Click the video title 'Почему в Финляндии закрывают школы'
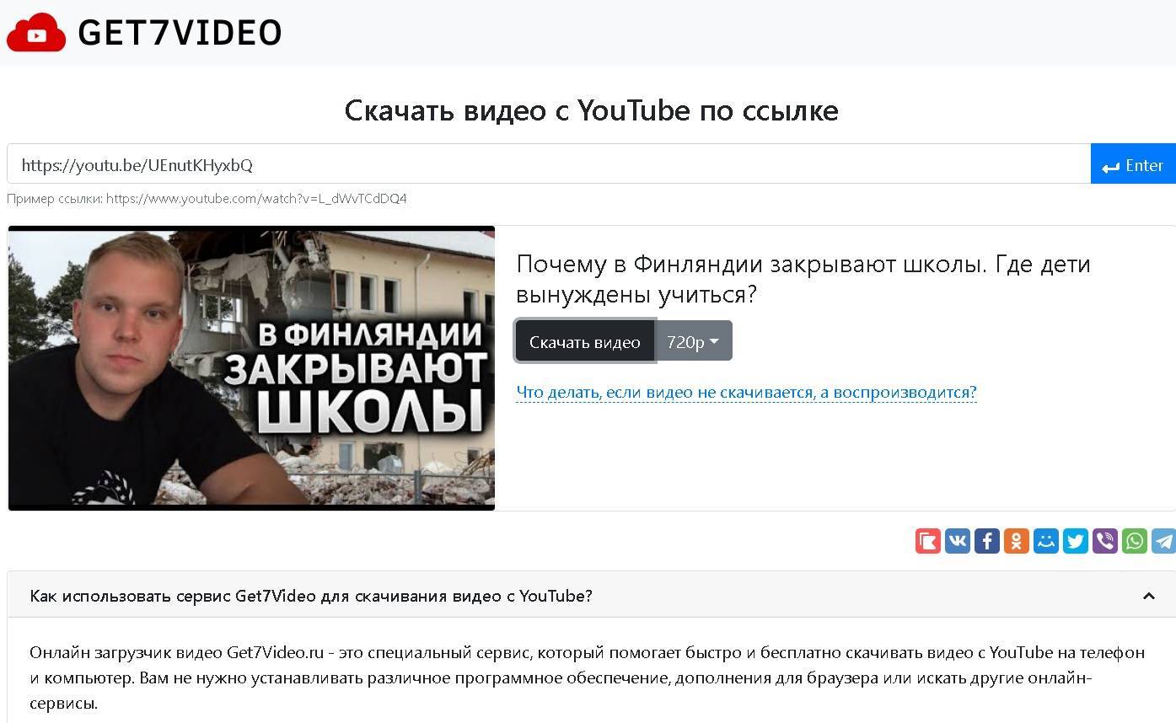Viewport: 1176px width, 723px height. click(803, 279)
